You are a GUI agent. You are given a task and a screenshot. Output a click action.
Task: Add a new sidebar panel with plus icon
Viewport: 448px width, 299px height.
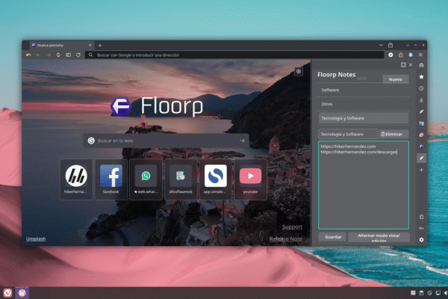click(421, 170)
